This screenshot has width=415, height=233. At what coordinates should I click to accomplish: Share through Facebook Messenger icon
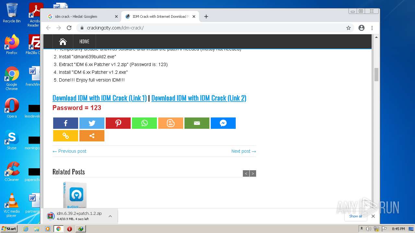point(223,123)
